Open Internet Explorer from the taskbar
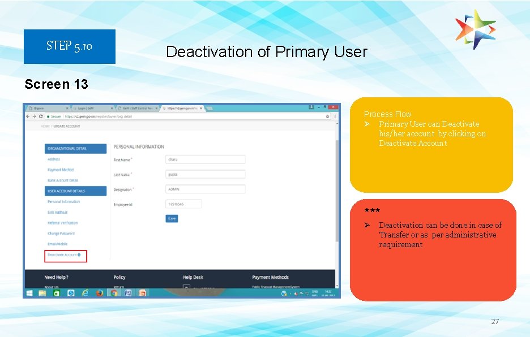This screenshot has width=530, height=337. [x=85, y=293]
